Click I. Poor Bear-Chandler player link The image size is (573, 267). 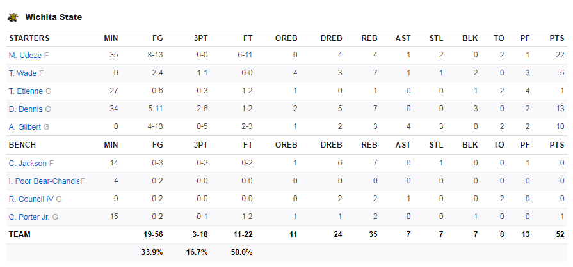[x=44, y=181]
